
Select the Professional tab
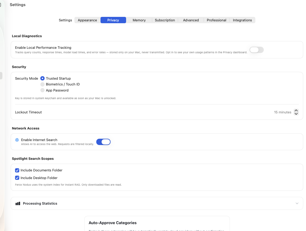216,20
